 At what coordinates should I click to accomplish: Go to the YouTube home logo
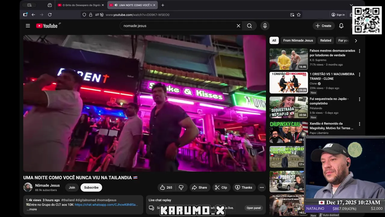47,26
